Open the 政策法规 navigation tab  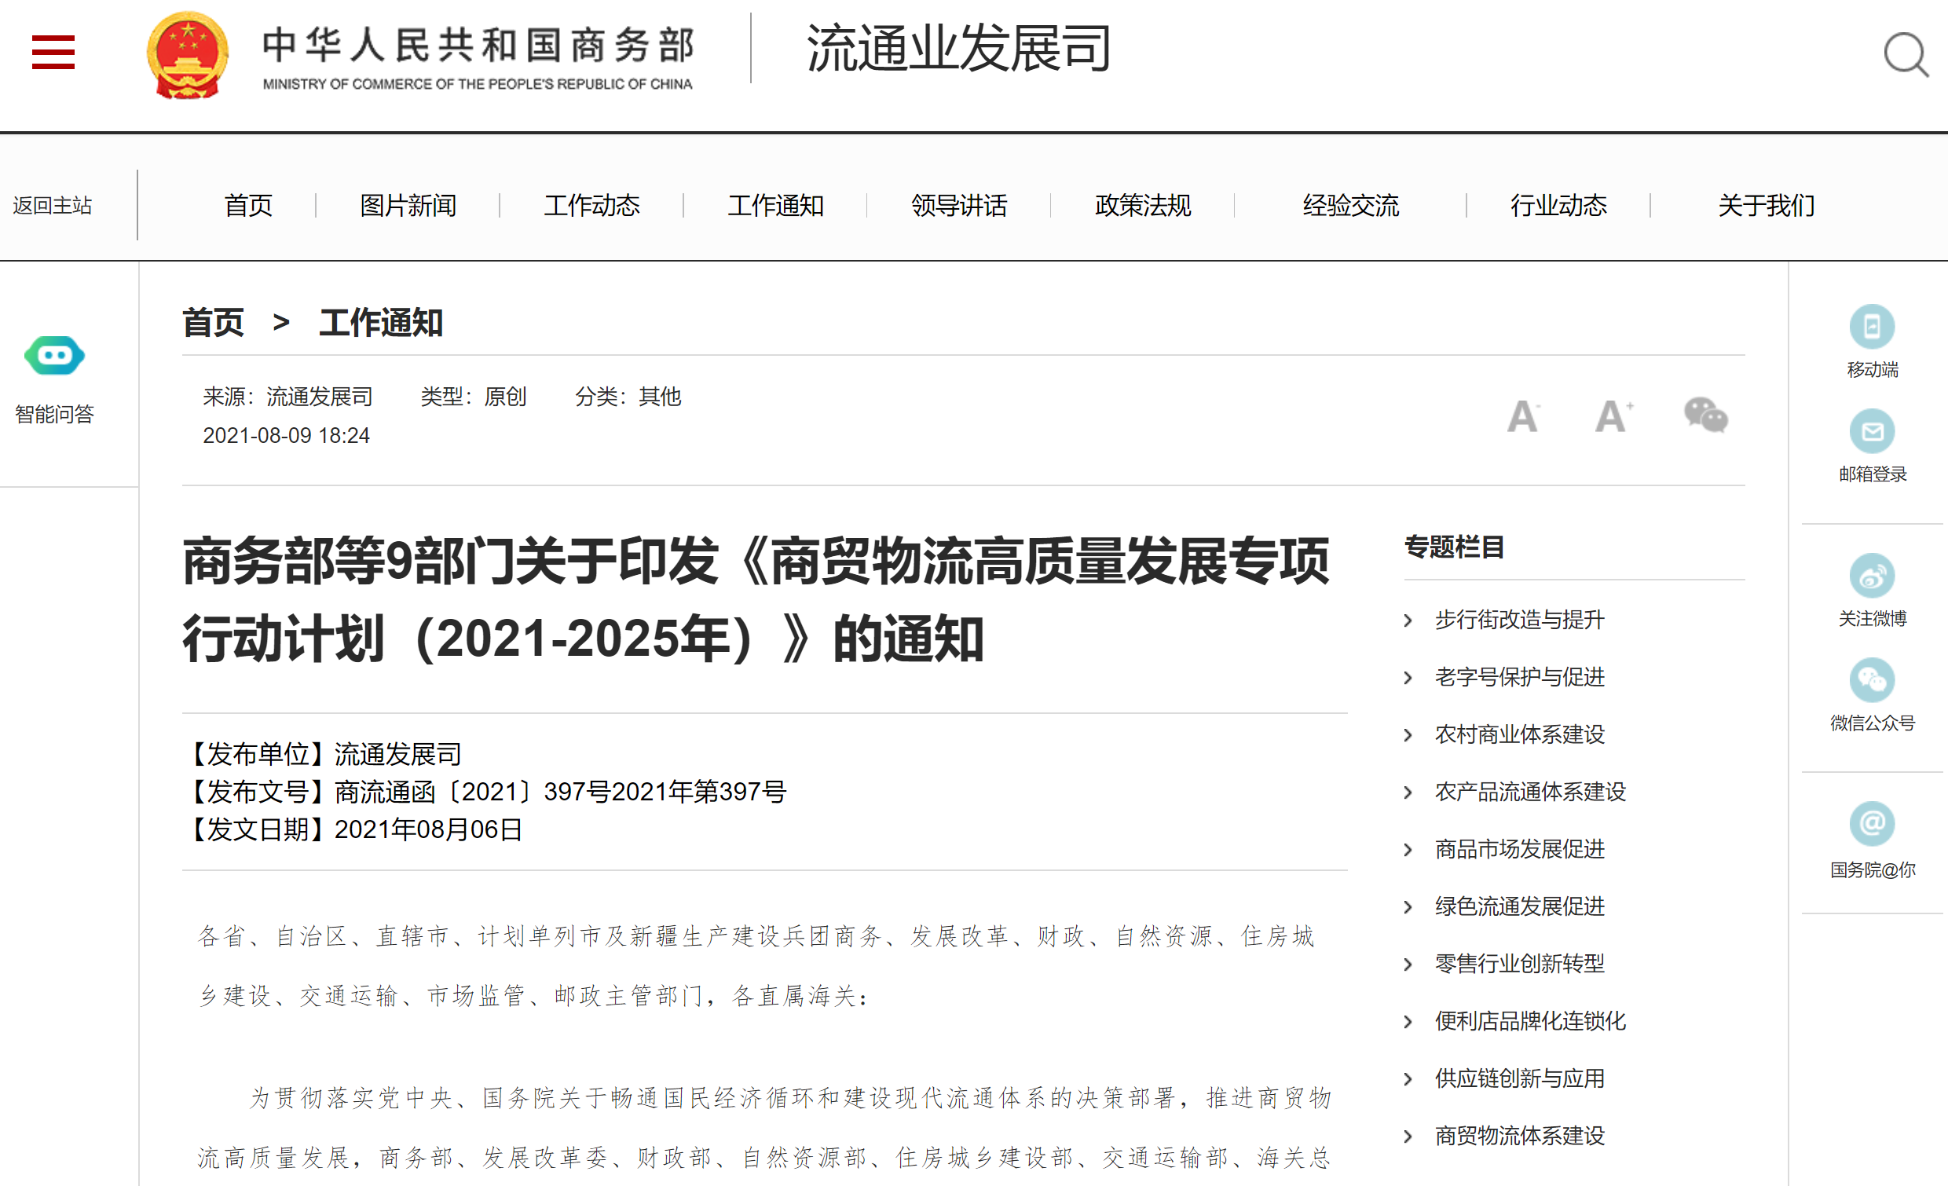click(x=1142, y=206)
